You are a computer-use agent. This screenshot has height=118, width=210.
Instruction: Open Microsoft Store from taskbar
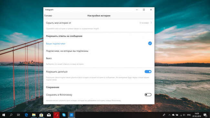(41, 115)
